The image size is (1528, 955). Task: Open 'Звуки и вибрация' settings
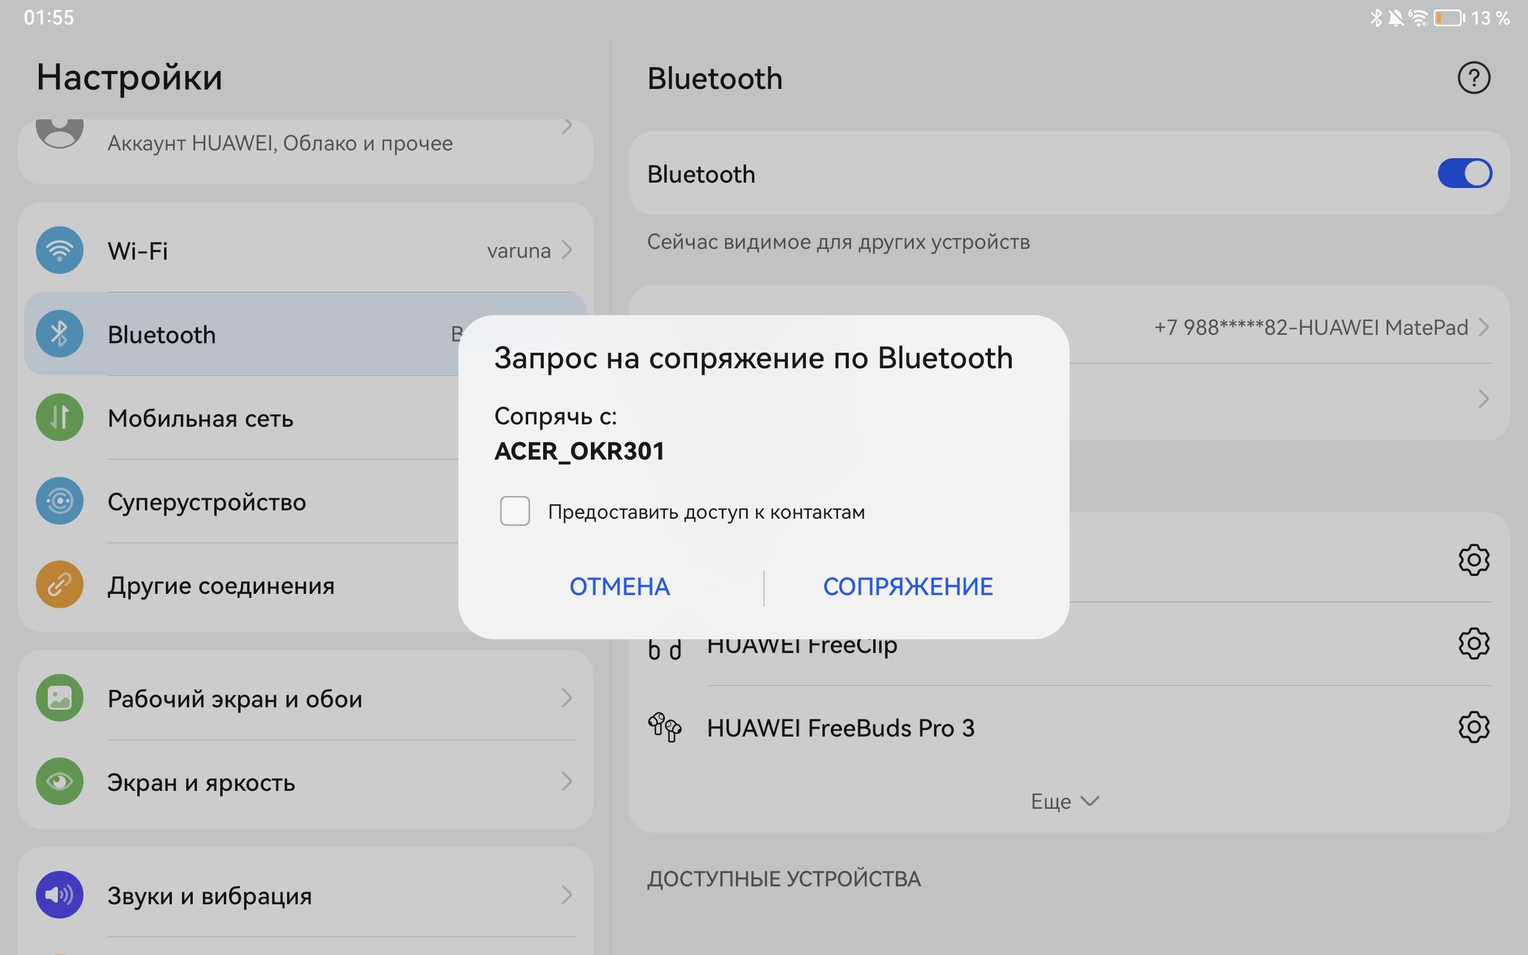[306, 894]
